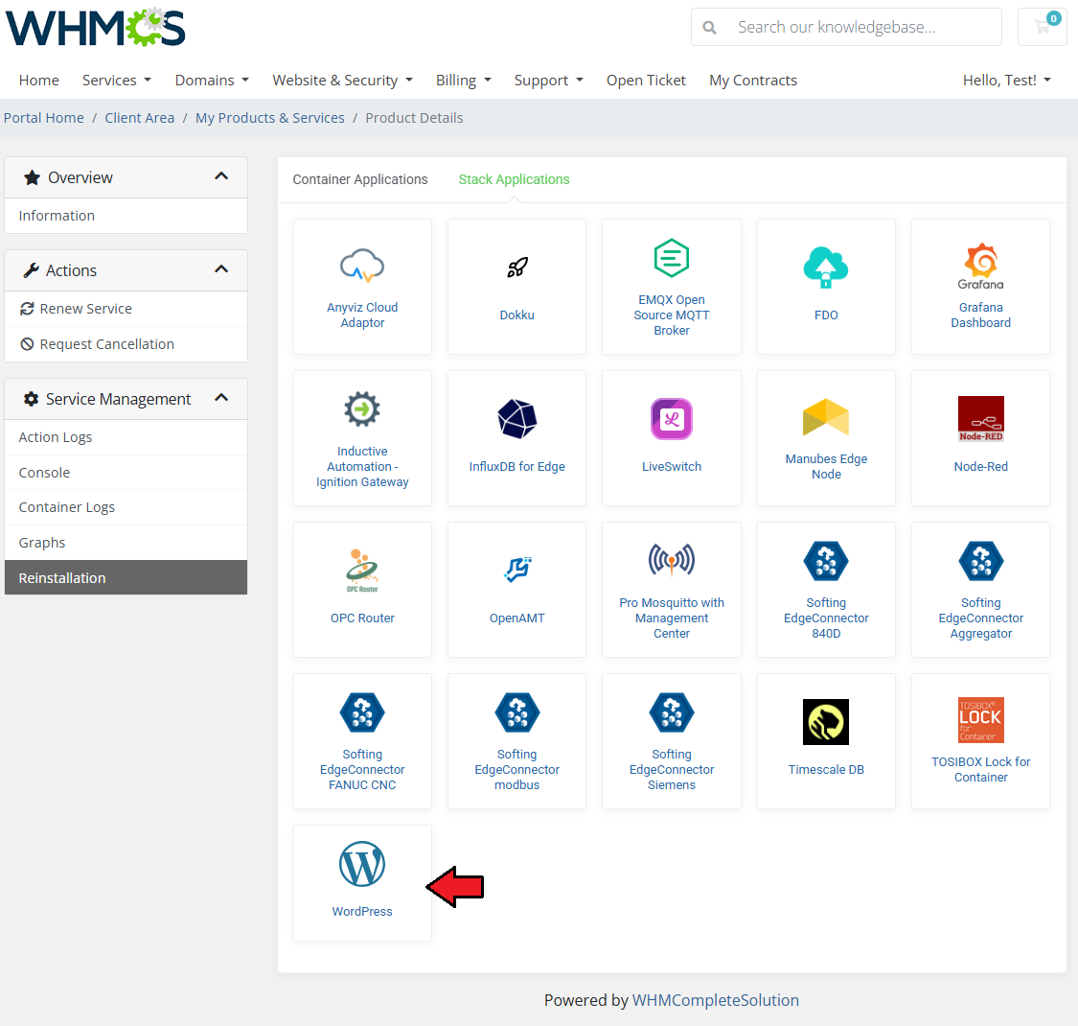Open Graphs in the sidebar

point(126,543)
